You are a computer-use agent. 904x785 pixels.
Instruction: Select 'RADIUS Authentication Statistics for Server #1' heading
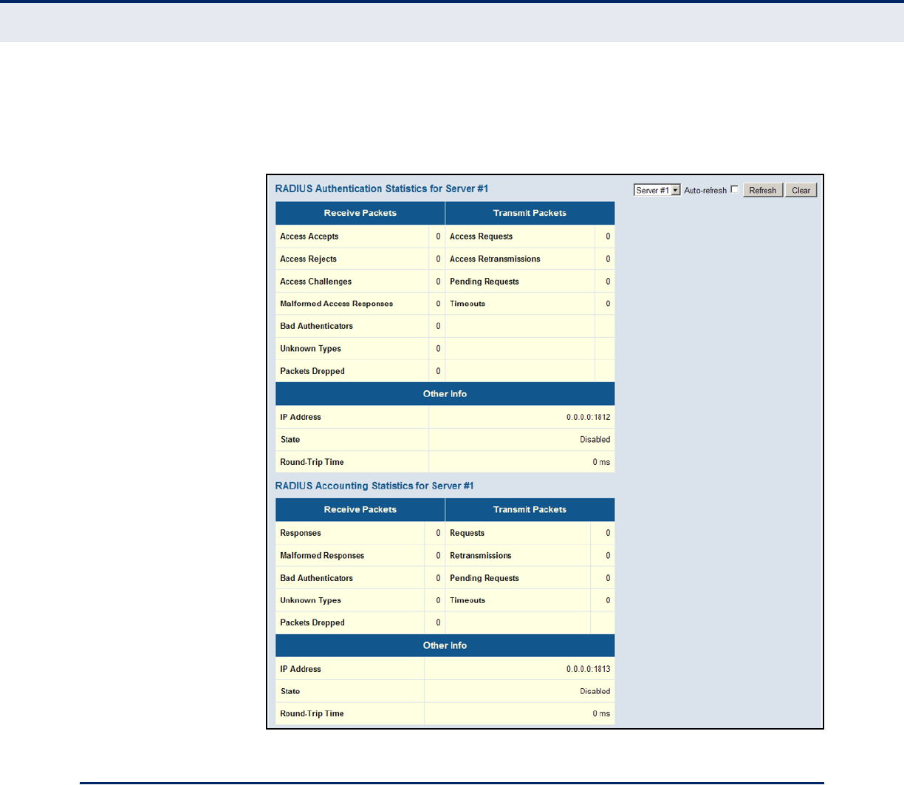click(382, 188)
